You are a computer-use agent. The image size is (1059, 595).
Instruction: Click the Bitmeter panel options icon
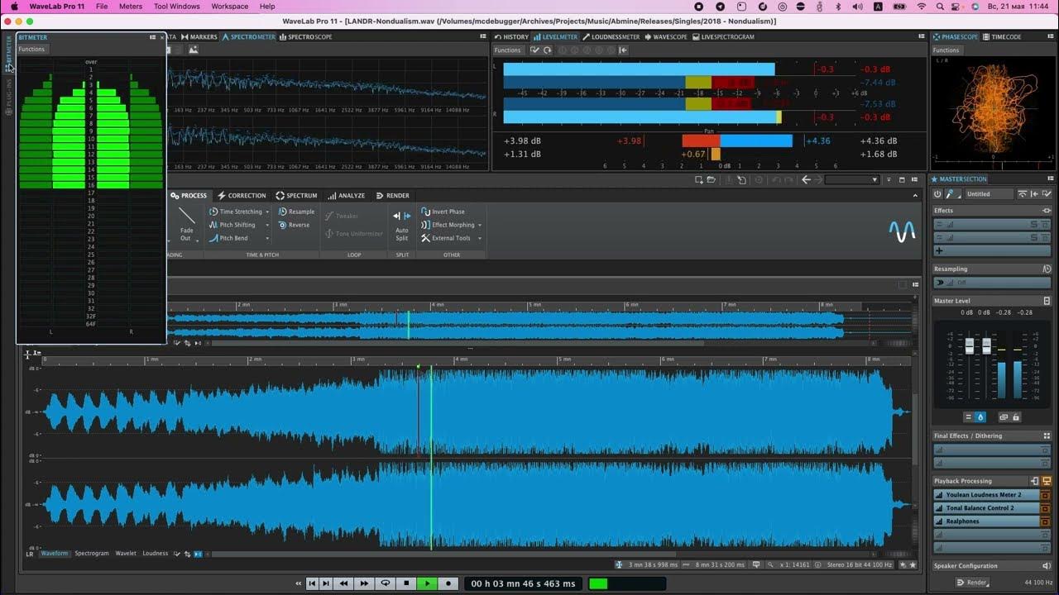tap(152, 37)
